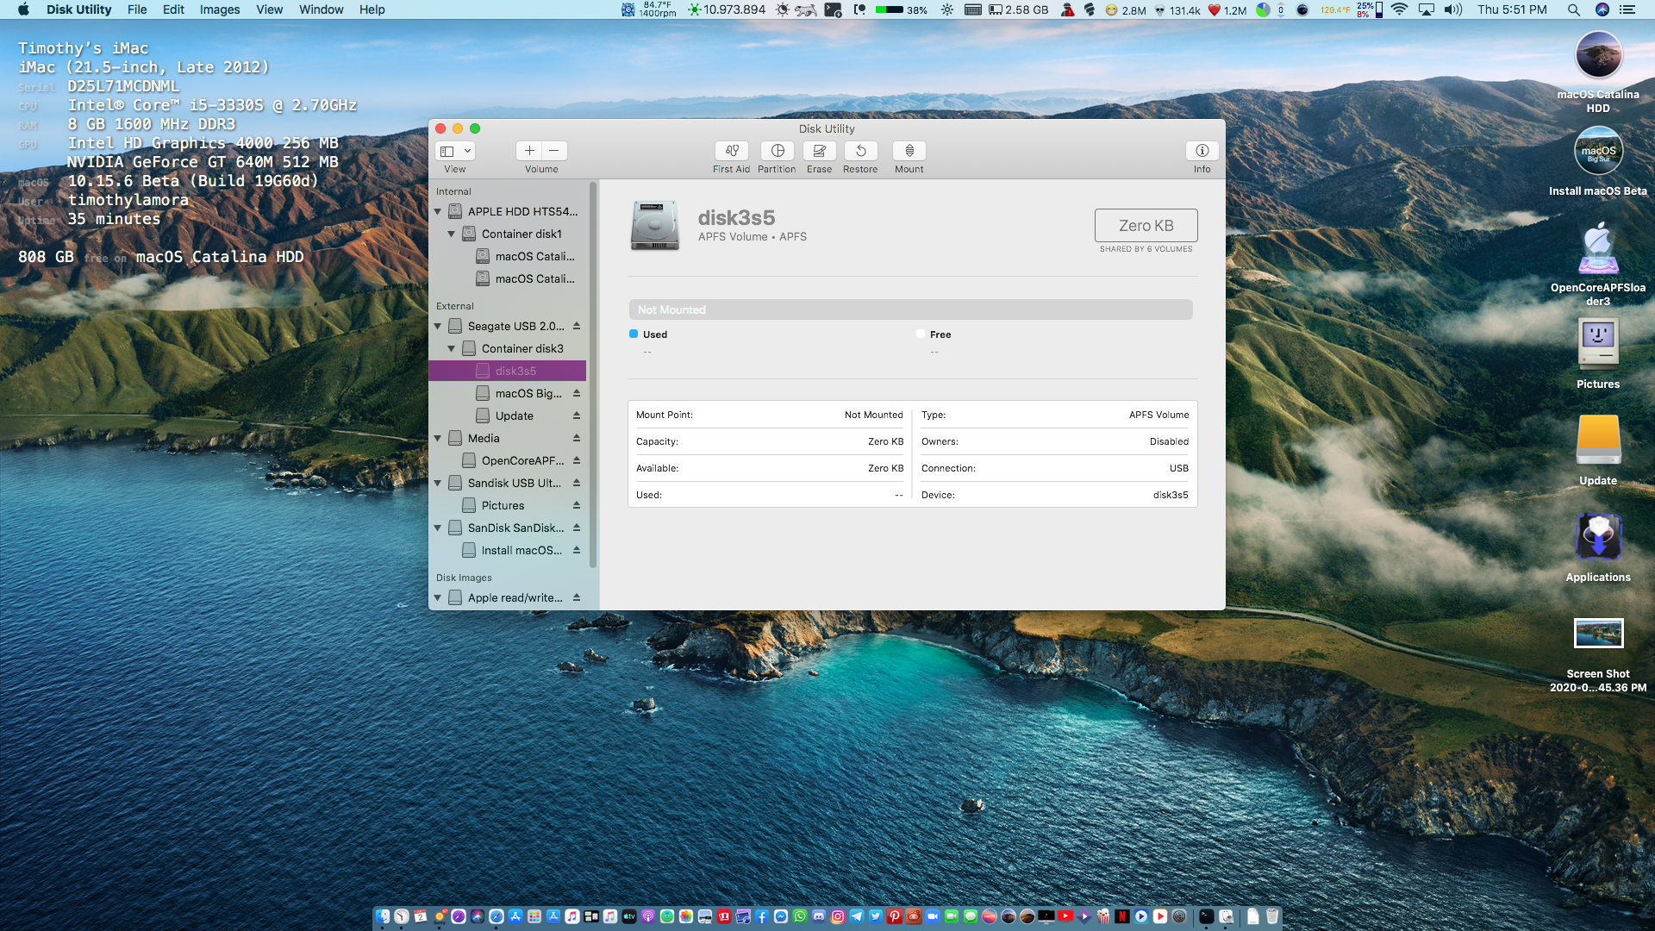The image size is (1655, 931).
Task: Select macOS Big Sur volume in sidebar
Action: 528,393
